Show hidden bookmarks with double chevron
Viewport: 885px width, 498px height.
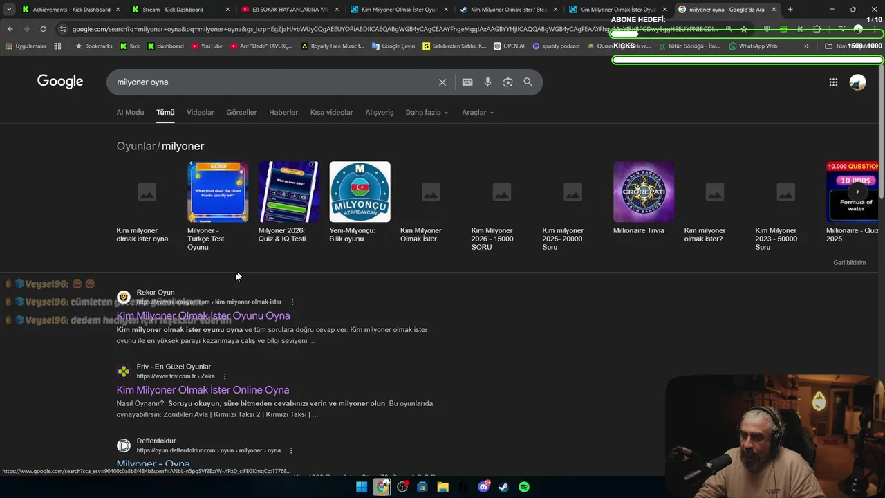pyautogui.click(x=806, y=46)
